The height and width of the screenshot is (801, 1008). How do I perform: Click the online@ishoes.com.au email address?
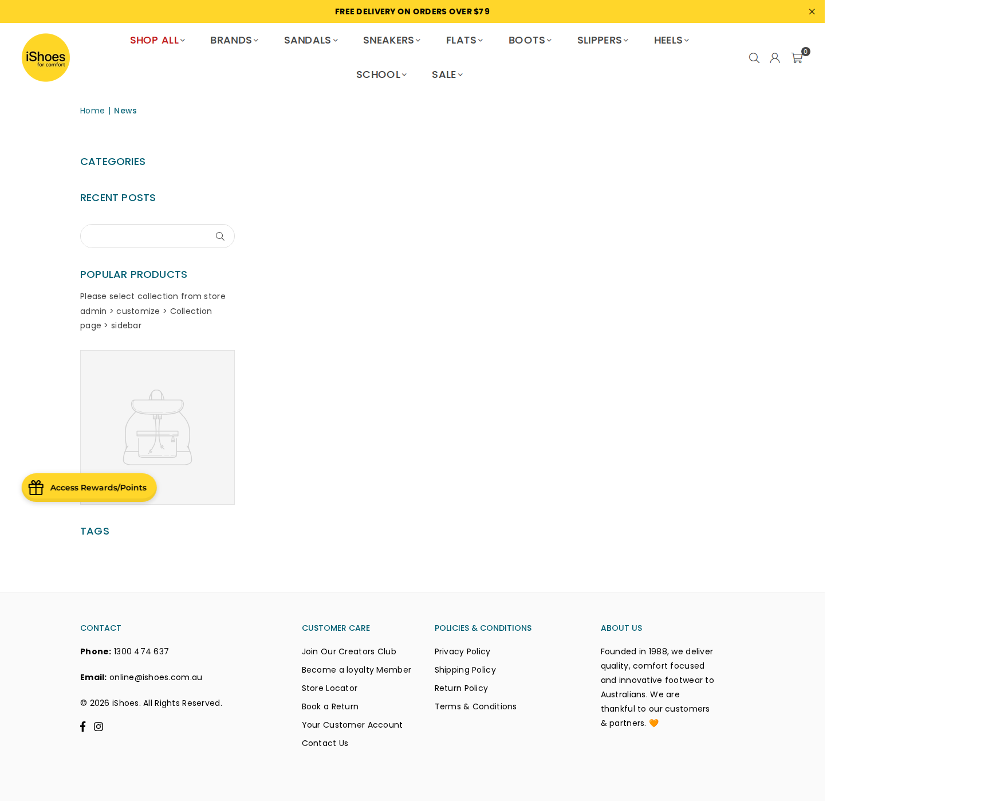(x=156, y=677)
